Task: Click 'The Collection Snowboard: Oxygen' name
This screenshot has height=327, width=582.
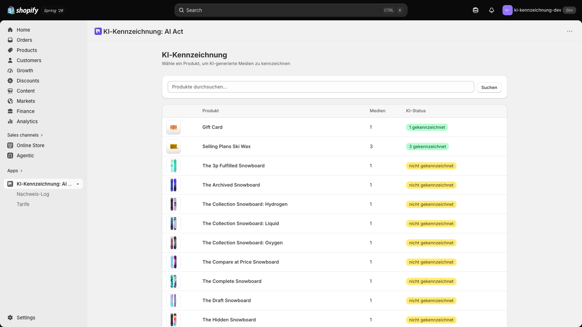Action: (x=243, y=243)
